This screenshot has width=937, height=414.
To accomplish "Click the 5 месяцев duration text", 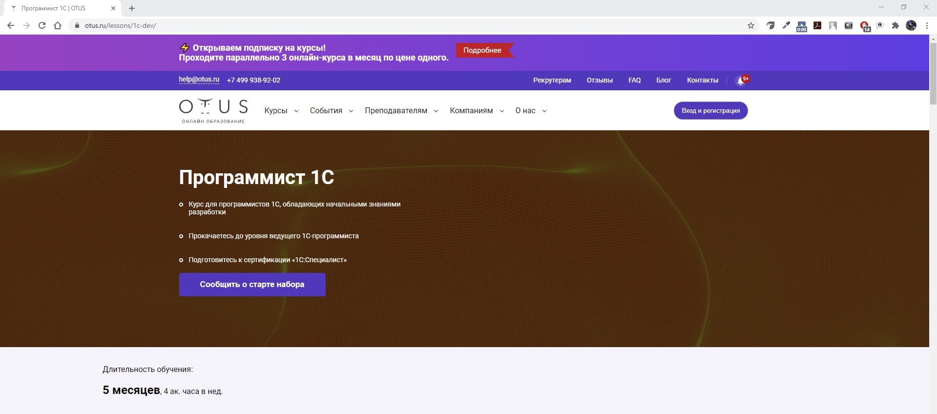I will coord(131,390).
